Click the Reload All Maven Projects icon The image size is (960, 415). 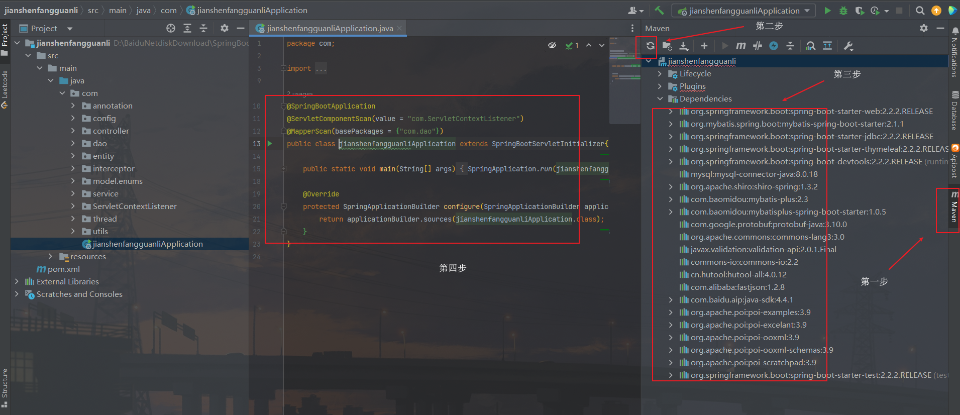(650, 46)
